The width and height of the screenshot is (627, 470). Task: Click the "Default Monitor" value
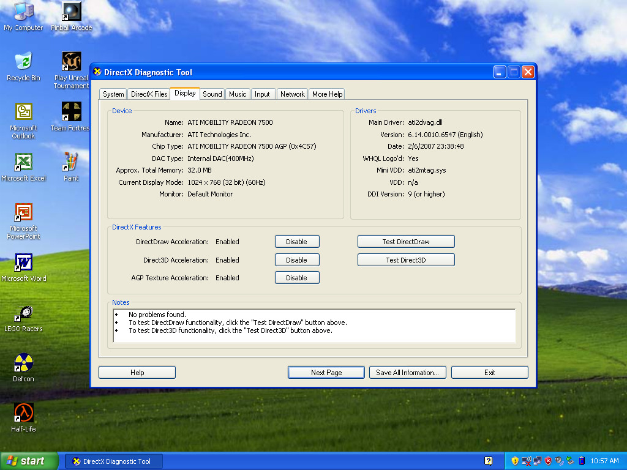point(210,194)
